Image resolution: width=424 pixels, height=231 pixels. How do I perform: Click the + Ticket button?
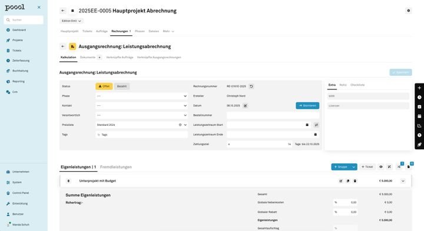point(367,167)
